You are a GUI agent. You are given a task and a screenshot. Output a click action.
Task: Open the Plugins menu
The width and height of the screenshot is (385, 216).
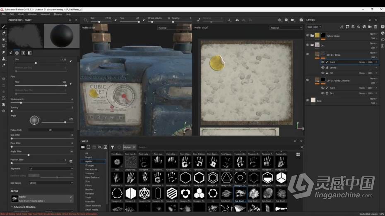coord(58,14)
